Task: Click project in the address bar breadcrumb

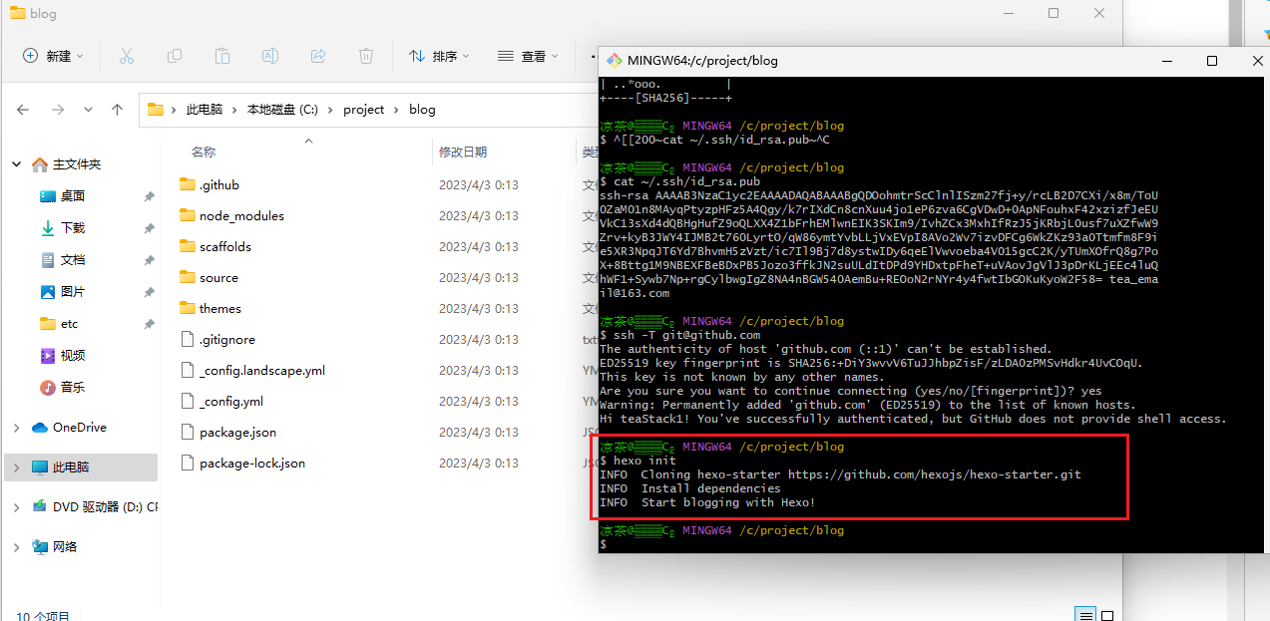Action: tap(363, 110)
